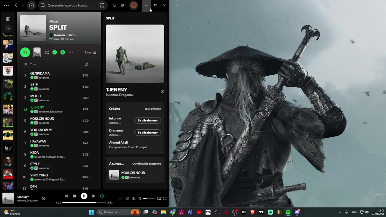Open artist link Inkonnu in album header
This screenshot has width=386, height=217.
pos(59,35)
